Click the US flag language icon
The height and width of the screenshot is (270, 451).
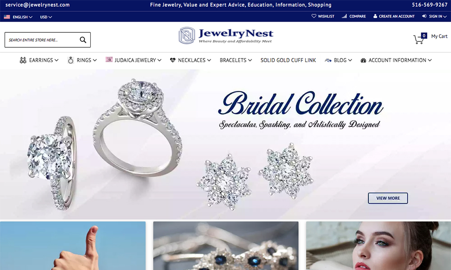(7, 17)
